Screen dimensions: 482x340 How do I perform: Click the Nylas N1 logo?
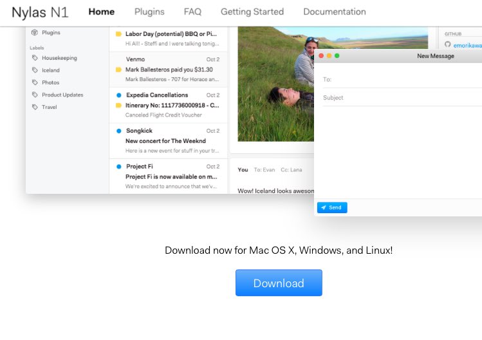click(40, 12)
